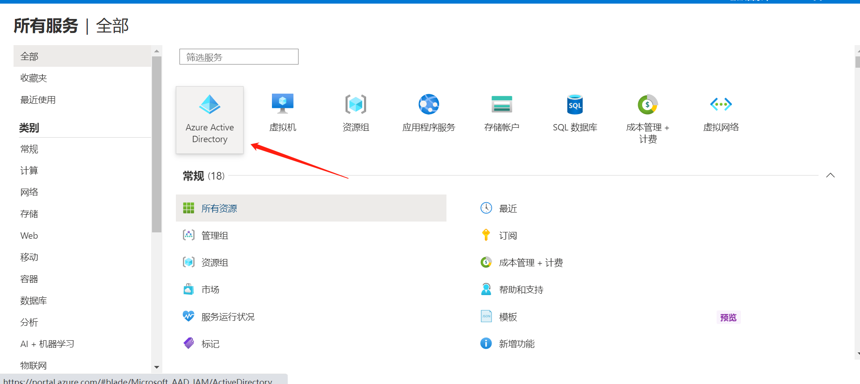
Task: Open the 应用程序服务 app services icon
Action: click(429, 104)
